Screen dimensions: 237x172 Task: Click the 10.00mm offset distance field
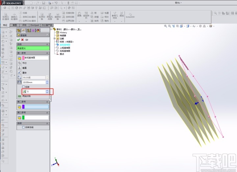point(34,82)
